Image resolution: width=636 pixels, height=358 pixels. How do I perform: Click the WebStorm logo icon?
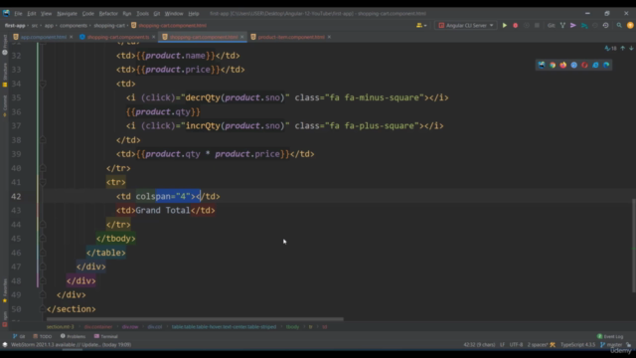click(x=6, y=13)
